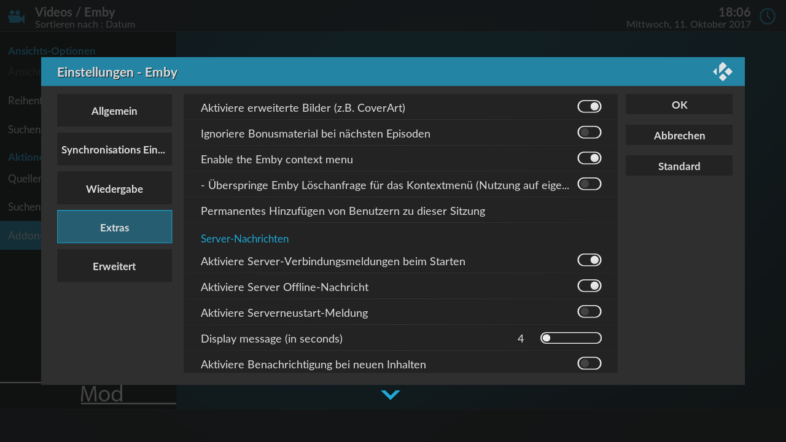The height and width of the screenshot is (442, 786).
Task: Click the Mod text at the bottom left
Action: pyautogui.click(x=102, y=394)
